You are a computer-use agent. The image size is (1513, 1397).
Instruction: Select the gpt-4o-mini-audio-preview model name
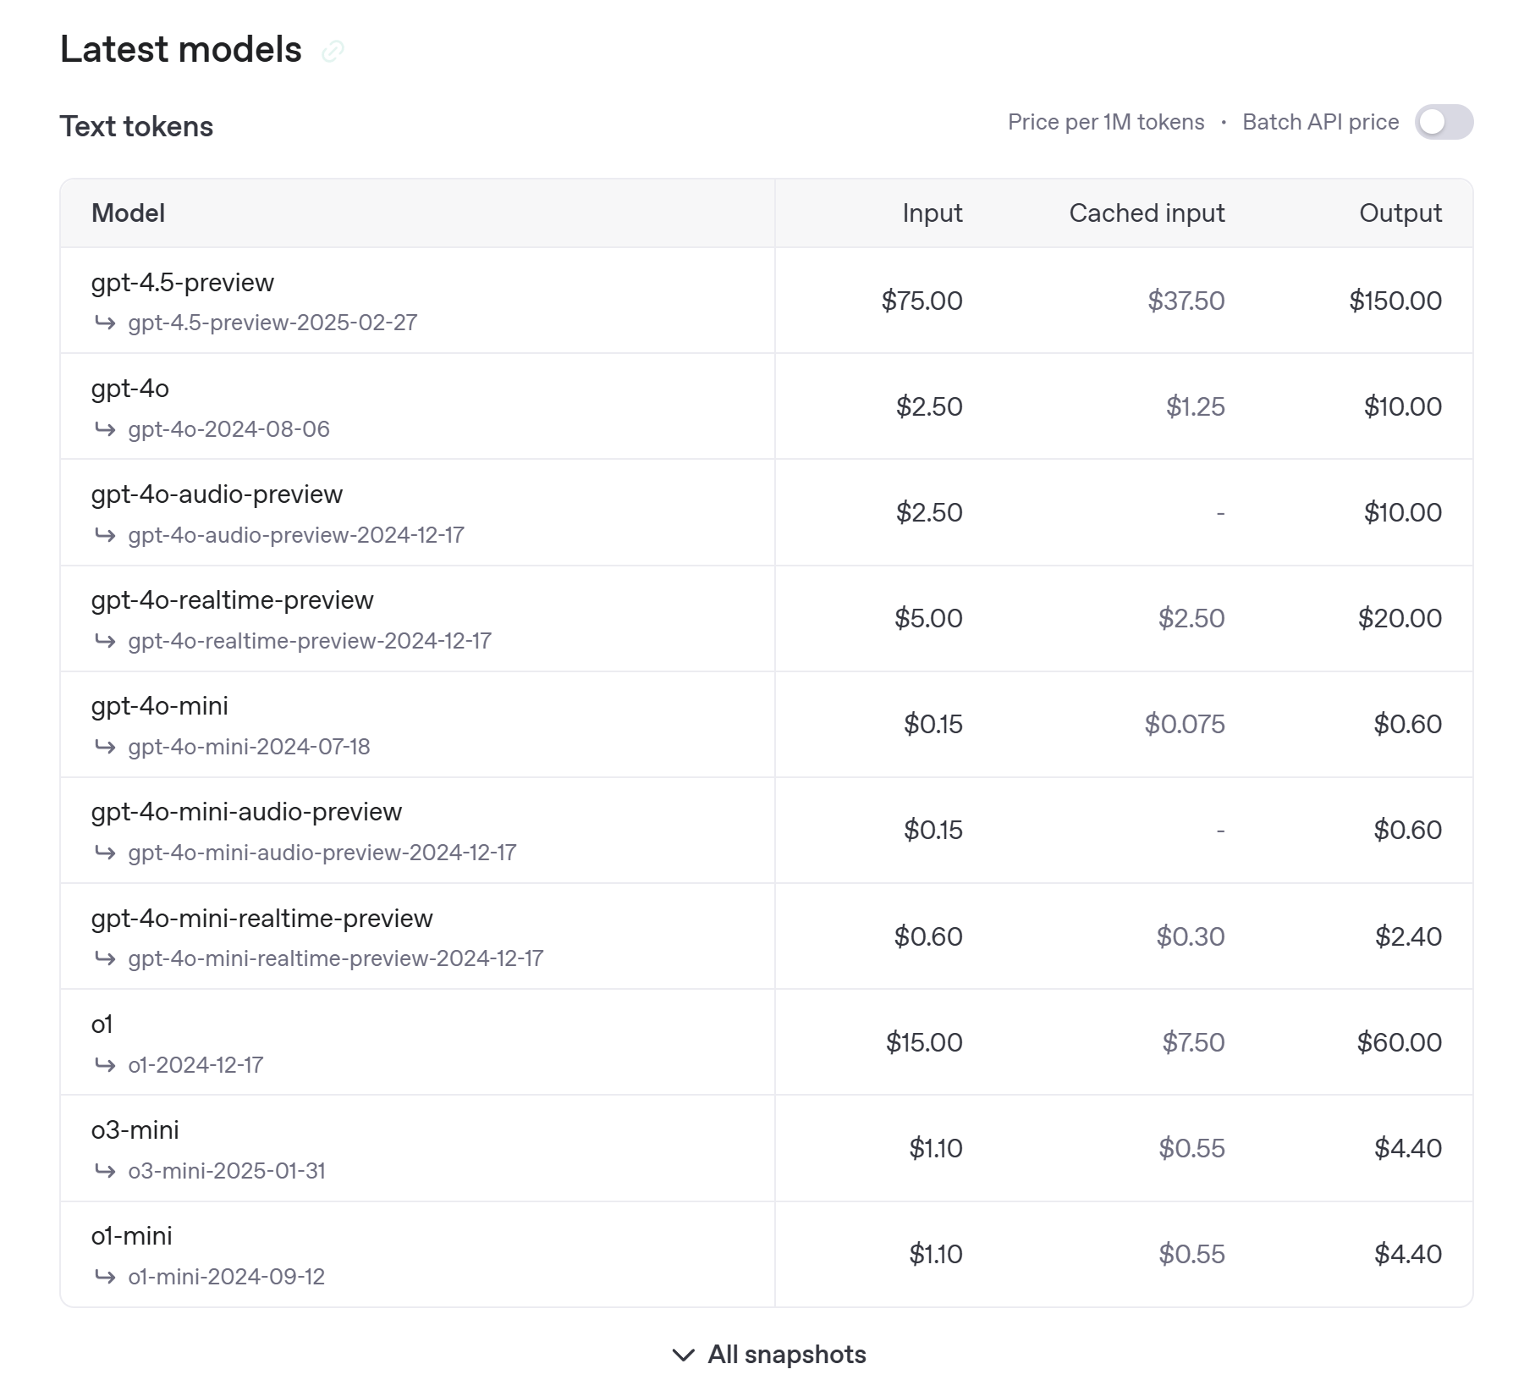tap(246, 811)
